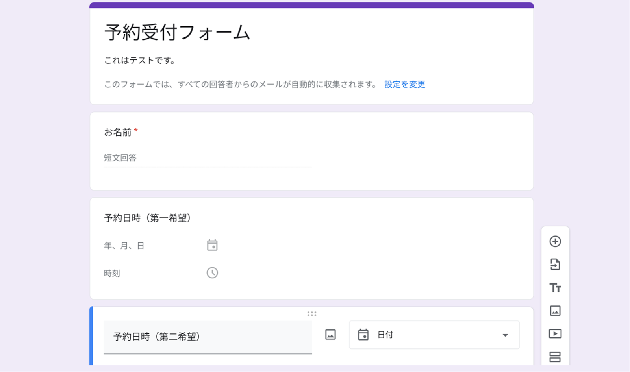This screenshot has height=372, width=630.
Task: Select the お名前 question card
Action: (311, 151)
